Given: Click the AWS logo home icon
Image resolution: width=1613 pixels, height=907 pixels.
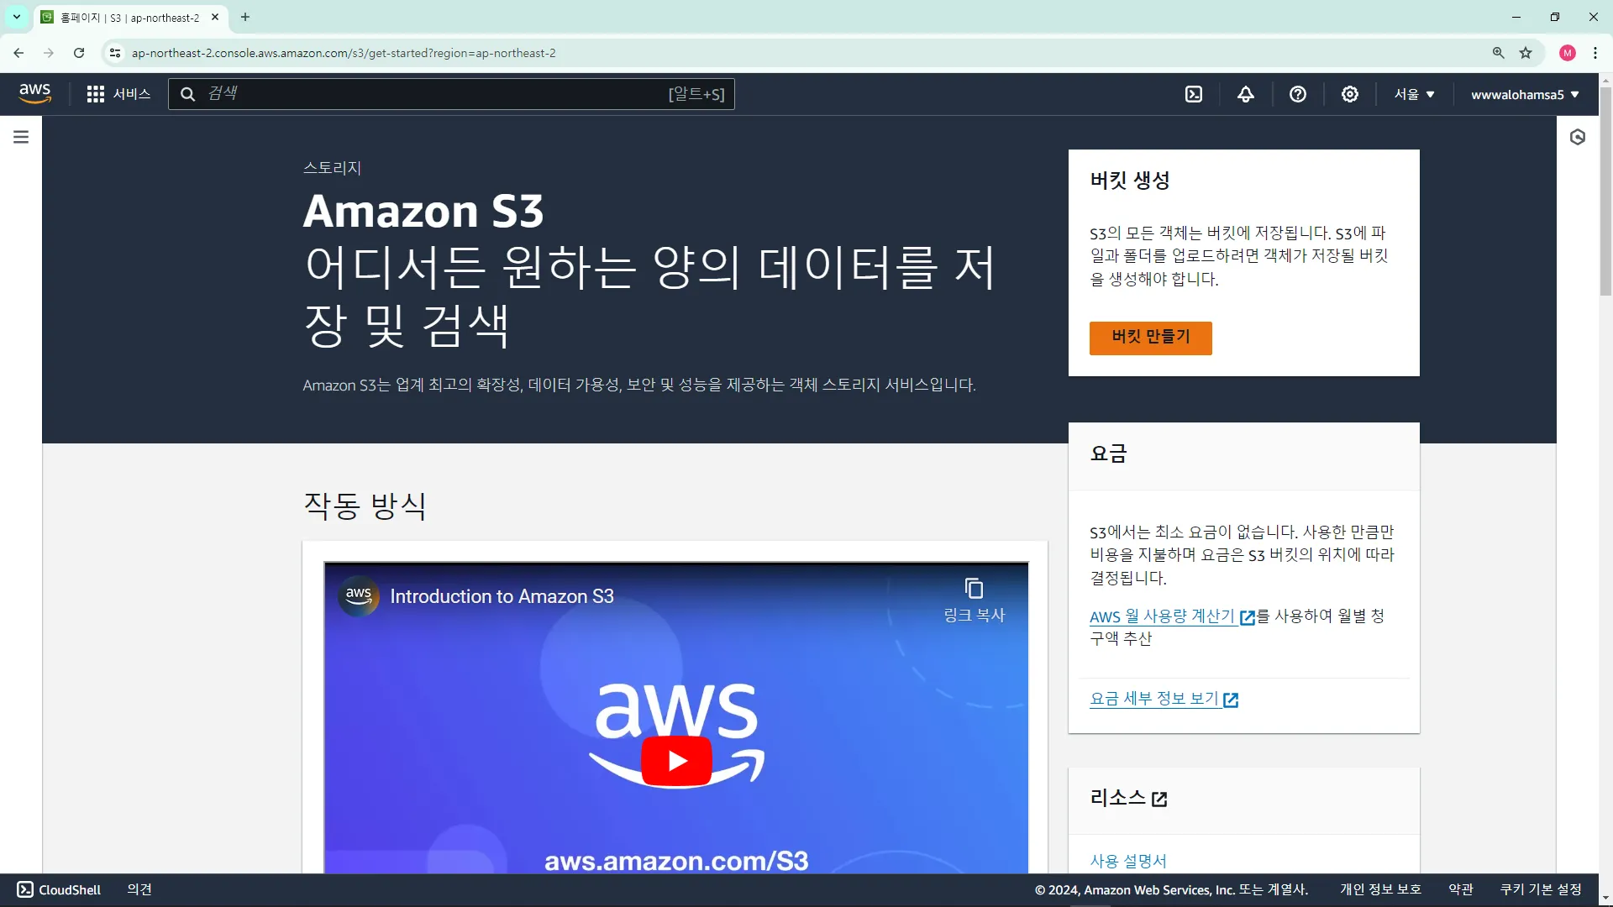Looking at the screenshot, I should 35,93.
